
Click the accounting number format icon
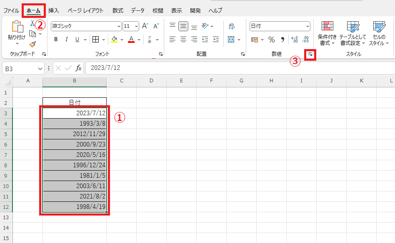255,40
